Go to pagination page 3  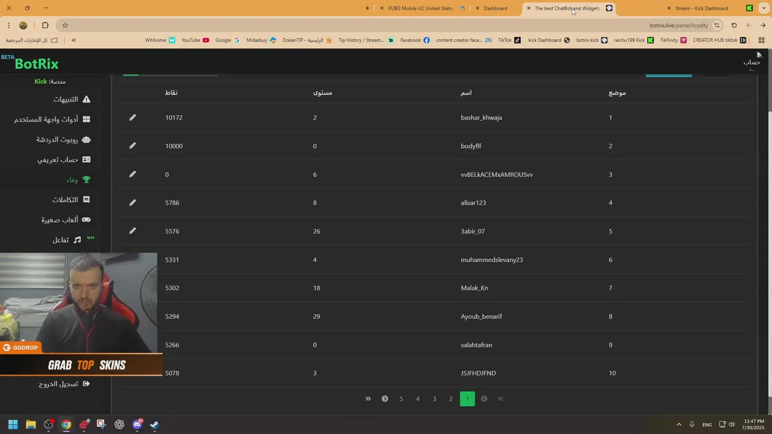point(434,399)
